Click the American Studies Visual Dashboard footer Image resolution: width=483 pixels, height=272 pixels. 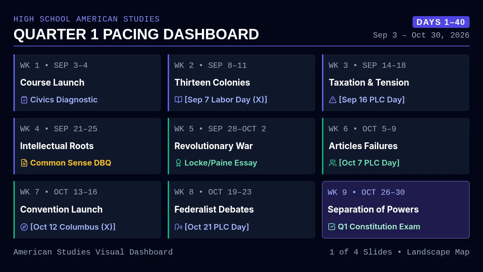point(93,252)
